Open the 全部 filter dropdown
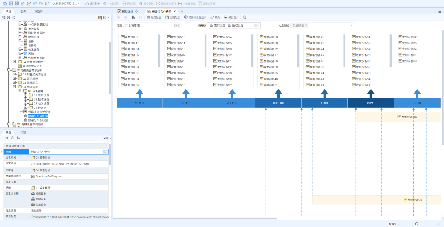Image resolution: width=444 pixels, height=227 pixels. coord(106,138)
